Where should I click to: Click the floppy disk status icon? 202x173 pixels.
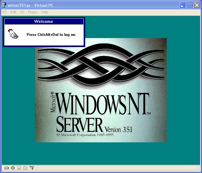pos(19,168)
